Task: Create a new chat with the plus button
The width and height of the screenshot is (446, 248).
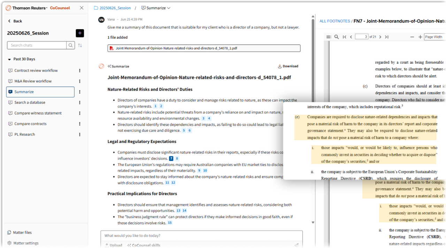Action: tap(80, 33)
